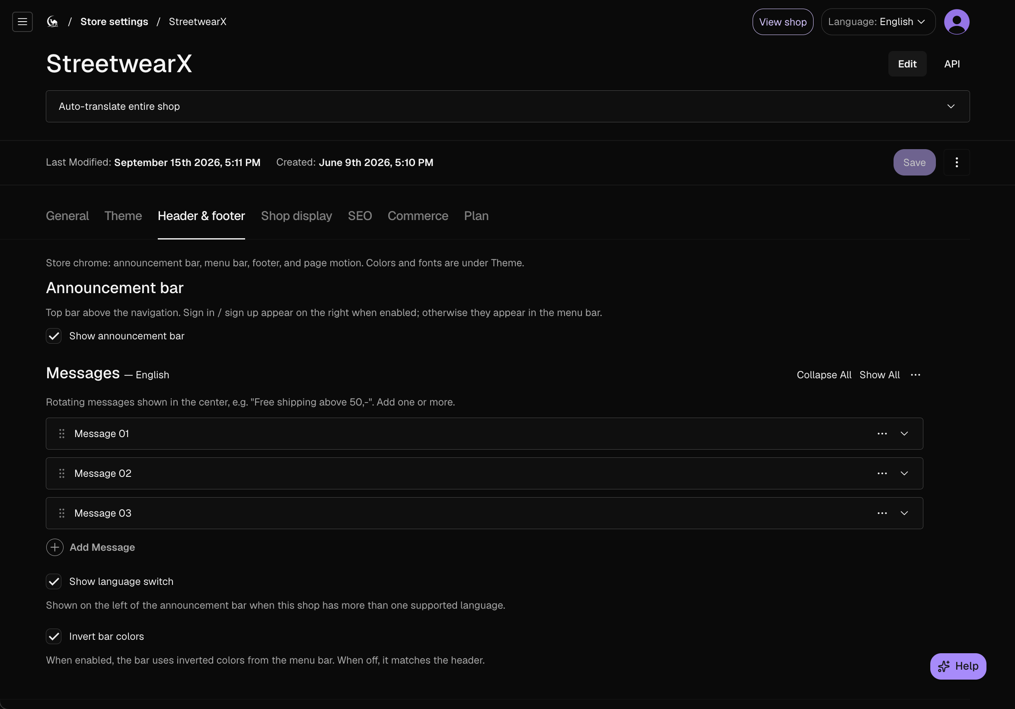This screenshot has width=1015, height=709.
Task: Switch to the General tab
Action: 67,216
